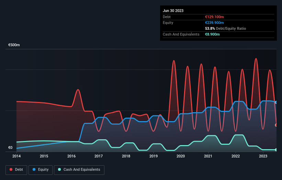Click the tooltip Debt row label
Screen dimensions: 282x180
coord(167,17)
